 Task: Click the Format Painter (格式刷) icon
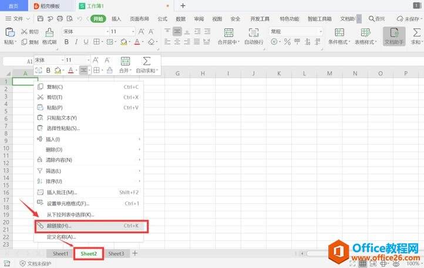pos(49,32)
